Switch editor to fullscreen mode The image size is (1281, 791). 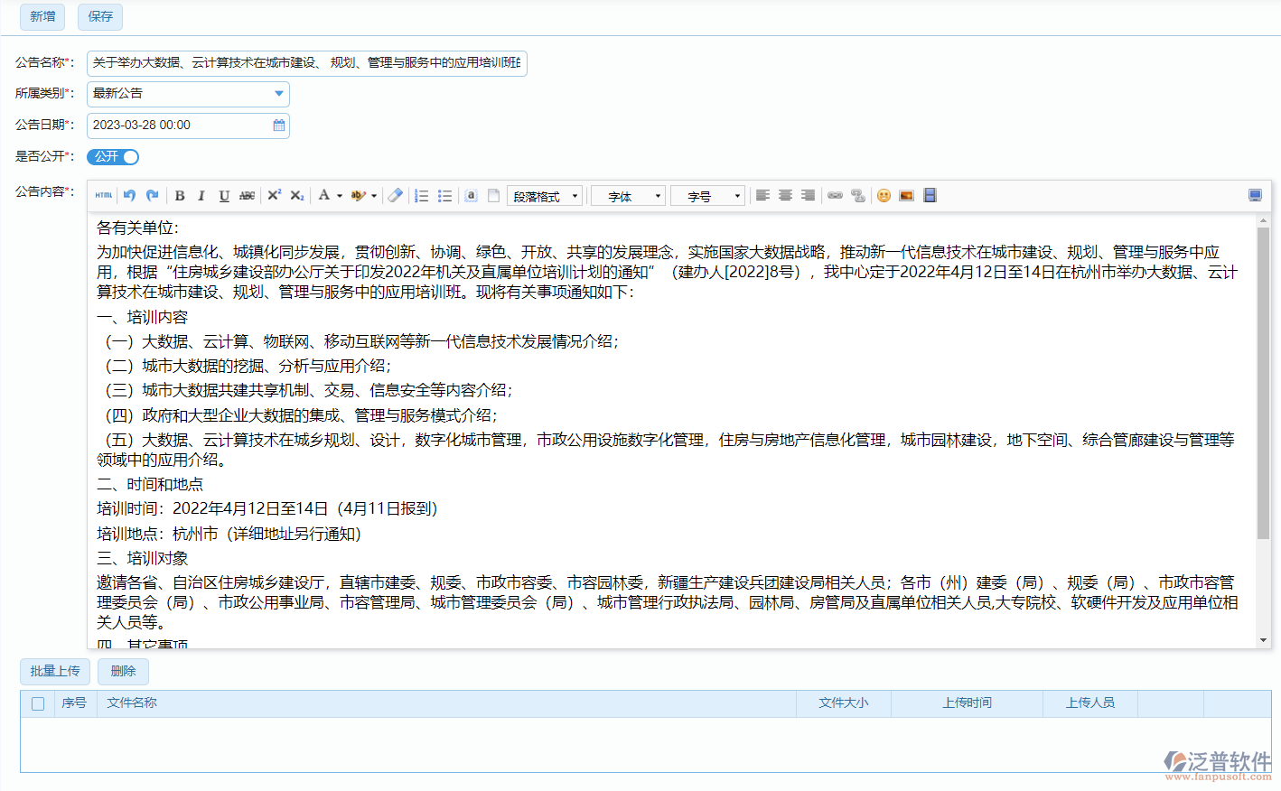1255,196
